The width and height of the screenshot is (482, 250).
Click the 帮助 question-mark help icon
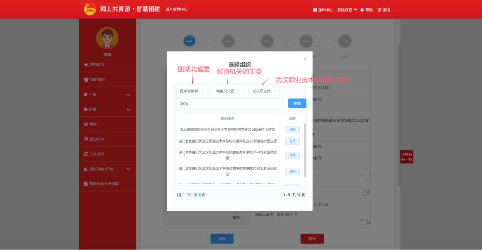tap(362, 10)
